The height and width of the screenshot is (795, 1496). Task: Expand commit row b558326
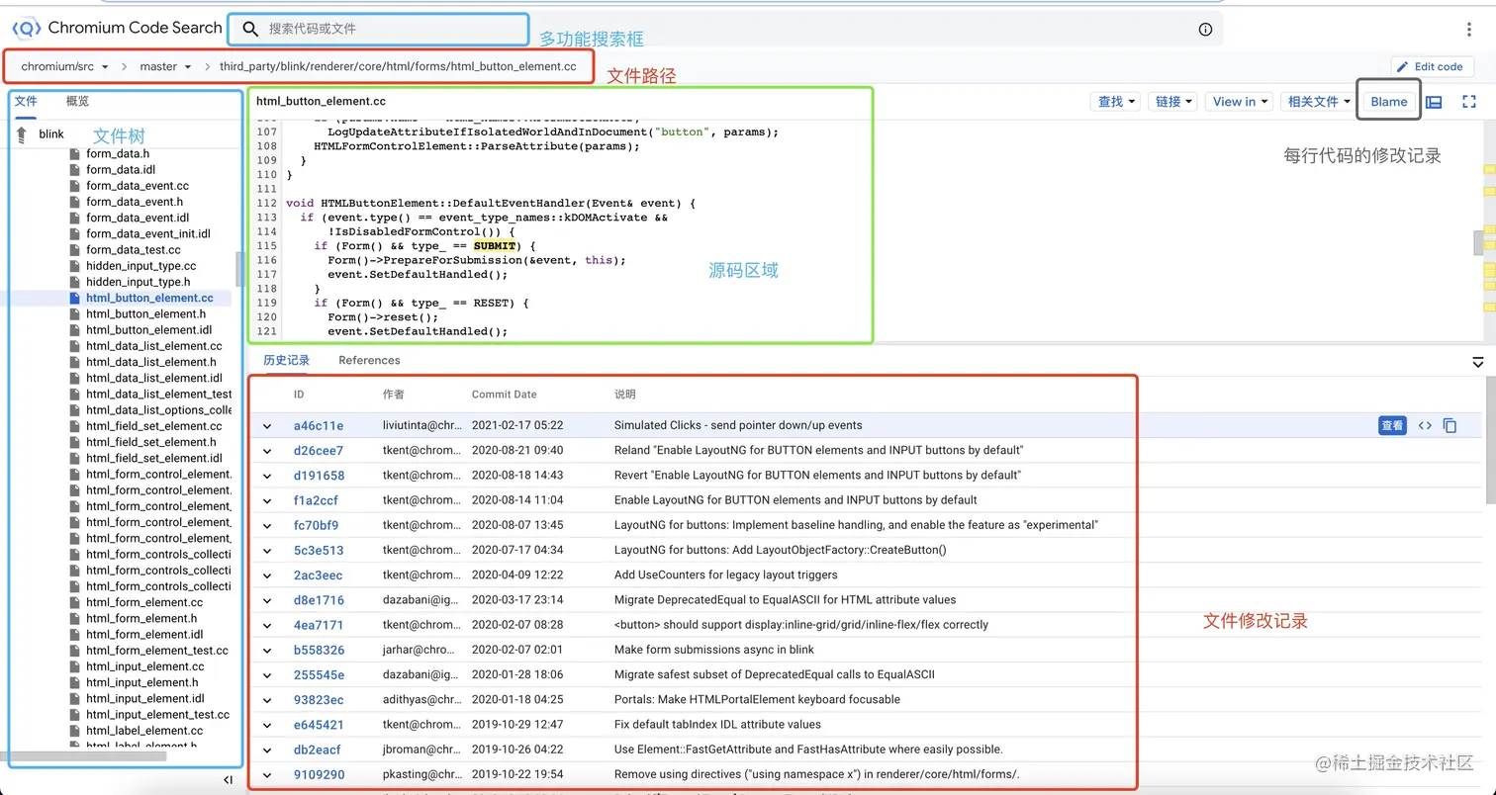pos(266,651)
